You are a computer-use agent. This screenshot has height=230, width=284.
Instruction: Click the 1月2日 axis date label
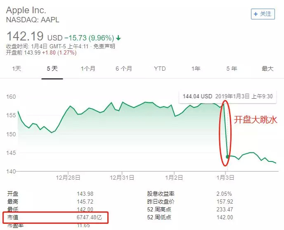click(x=174, y=177)
